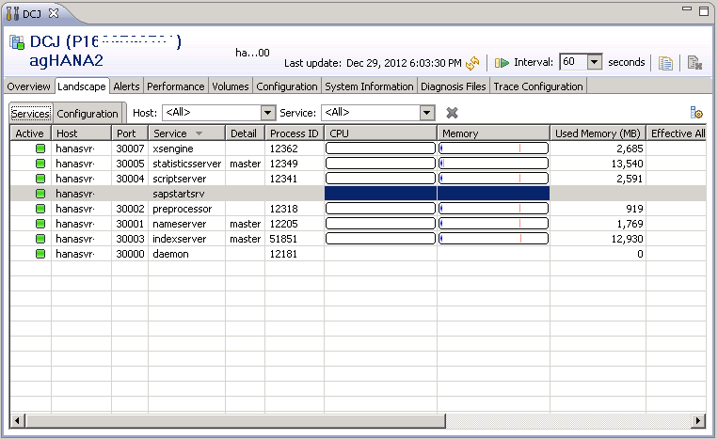Click the refresh icon beside Last update
718x439 pixels.
point(473,63)
